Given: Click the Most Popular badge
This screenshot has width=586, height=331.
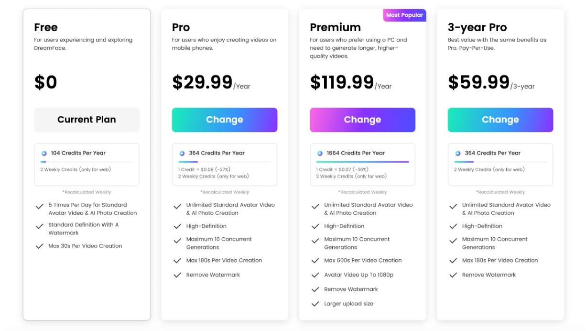Looking at the screenshot, I should (404, 15).
